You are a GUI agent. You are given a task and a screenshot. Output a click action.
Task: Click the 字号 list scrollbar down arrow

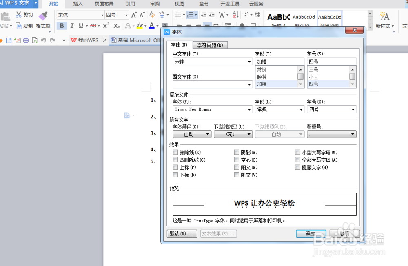pos(353,84)
